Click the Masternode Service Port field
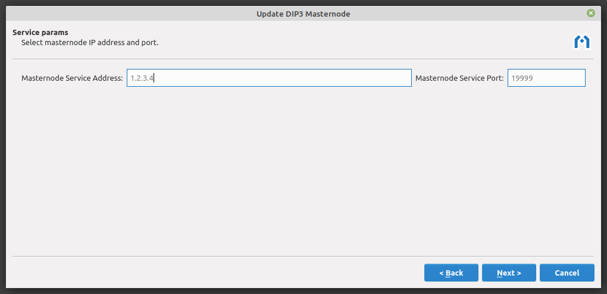The image size is (607, 294). [546, 78]
